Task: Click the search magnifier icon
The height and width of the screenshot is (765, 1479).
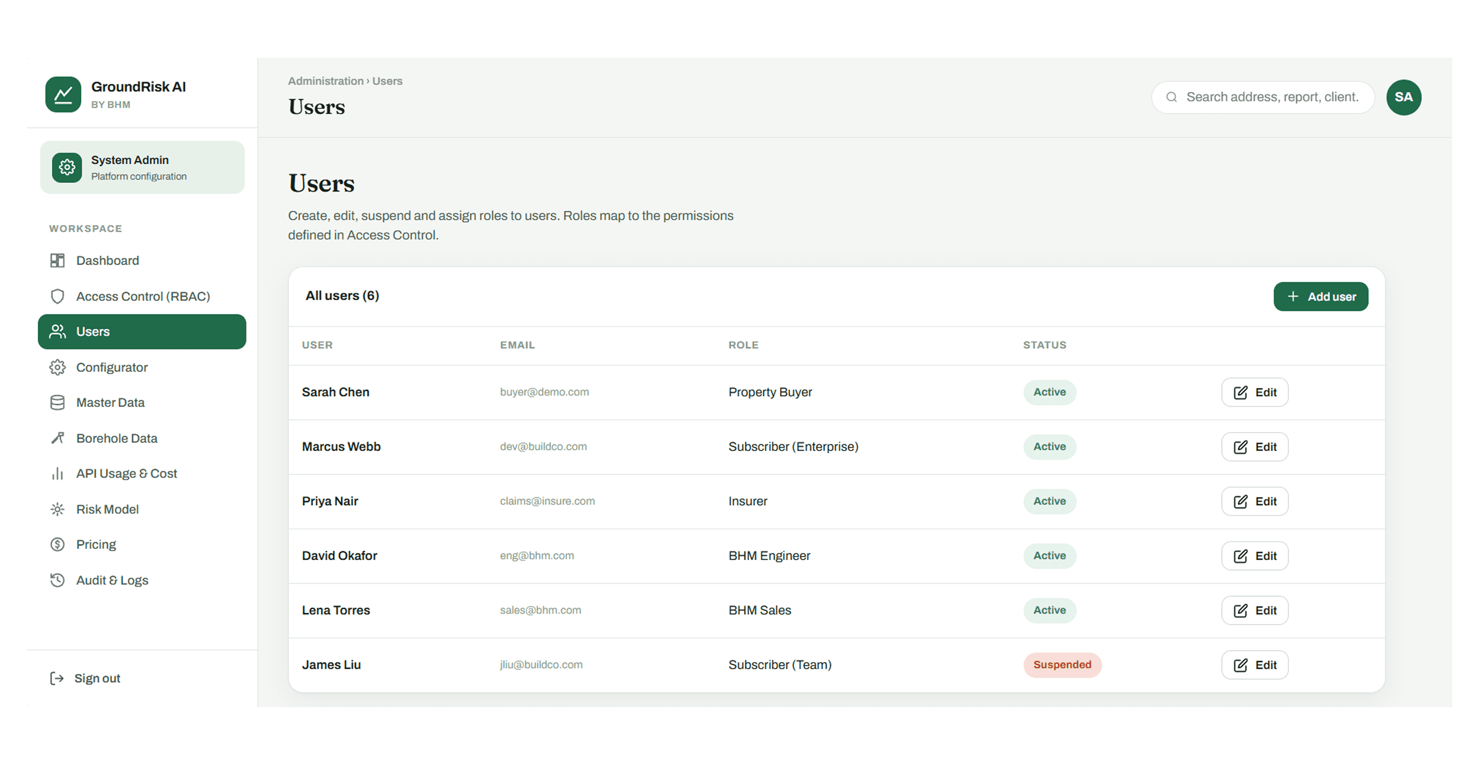Action: pyautogui.click(x=1172, y=97)
